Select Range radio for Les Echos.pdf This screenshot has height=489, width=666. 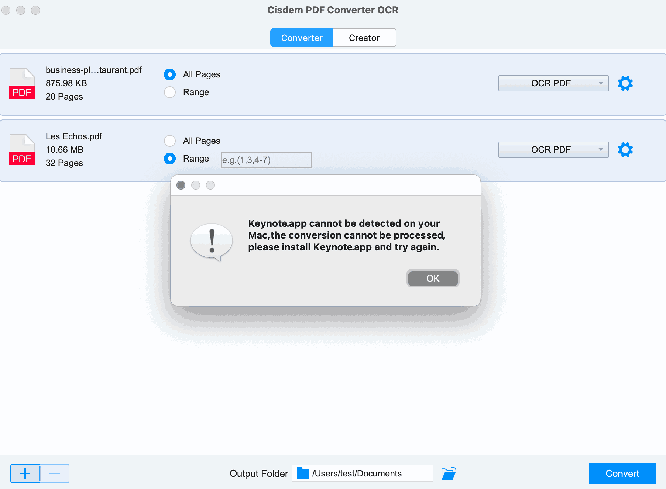(170, 159)
